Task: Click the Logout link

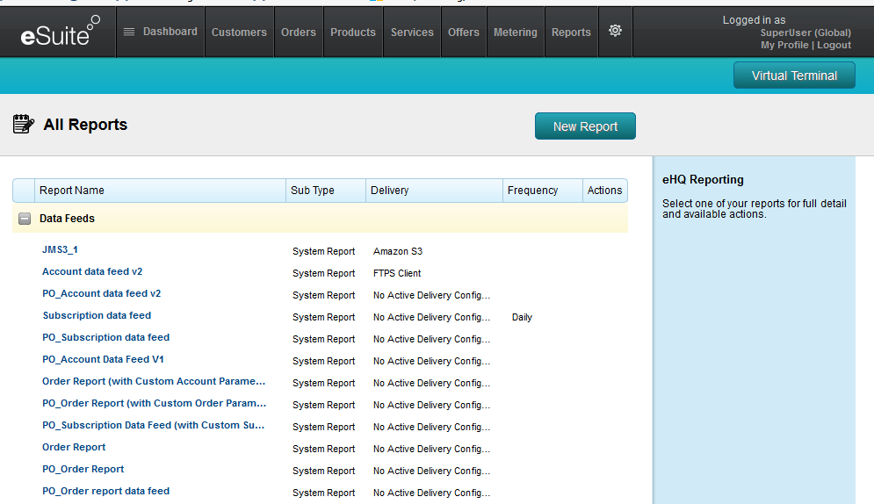Action: click(x=834, y=45)
